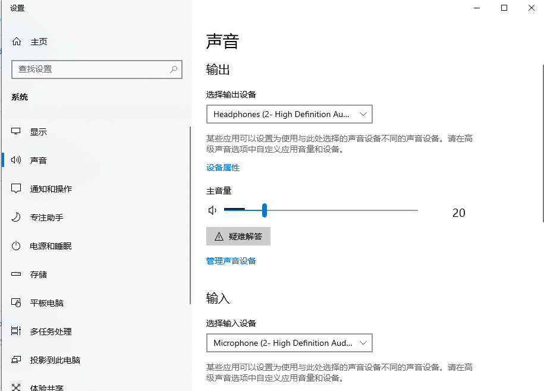Viewport: 544px width, 391px height.
Task: Mute output via speaker icon beside slider
Action: pos(213,210)
